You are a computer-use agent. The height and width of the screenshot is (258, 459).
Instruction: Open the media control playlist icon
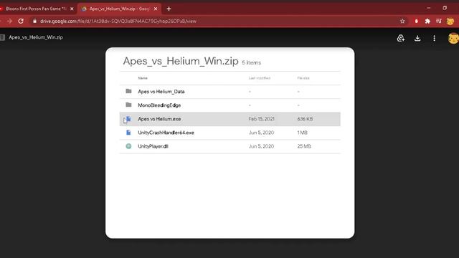[438, 21]
